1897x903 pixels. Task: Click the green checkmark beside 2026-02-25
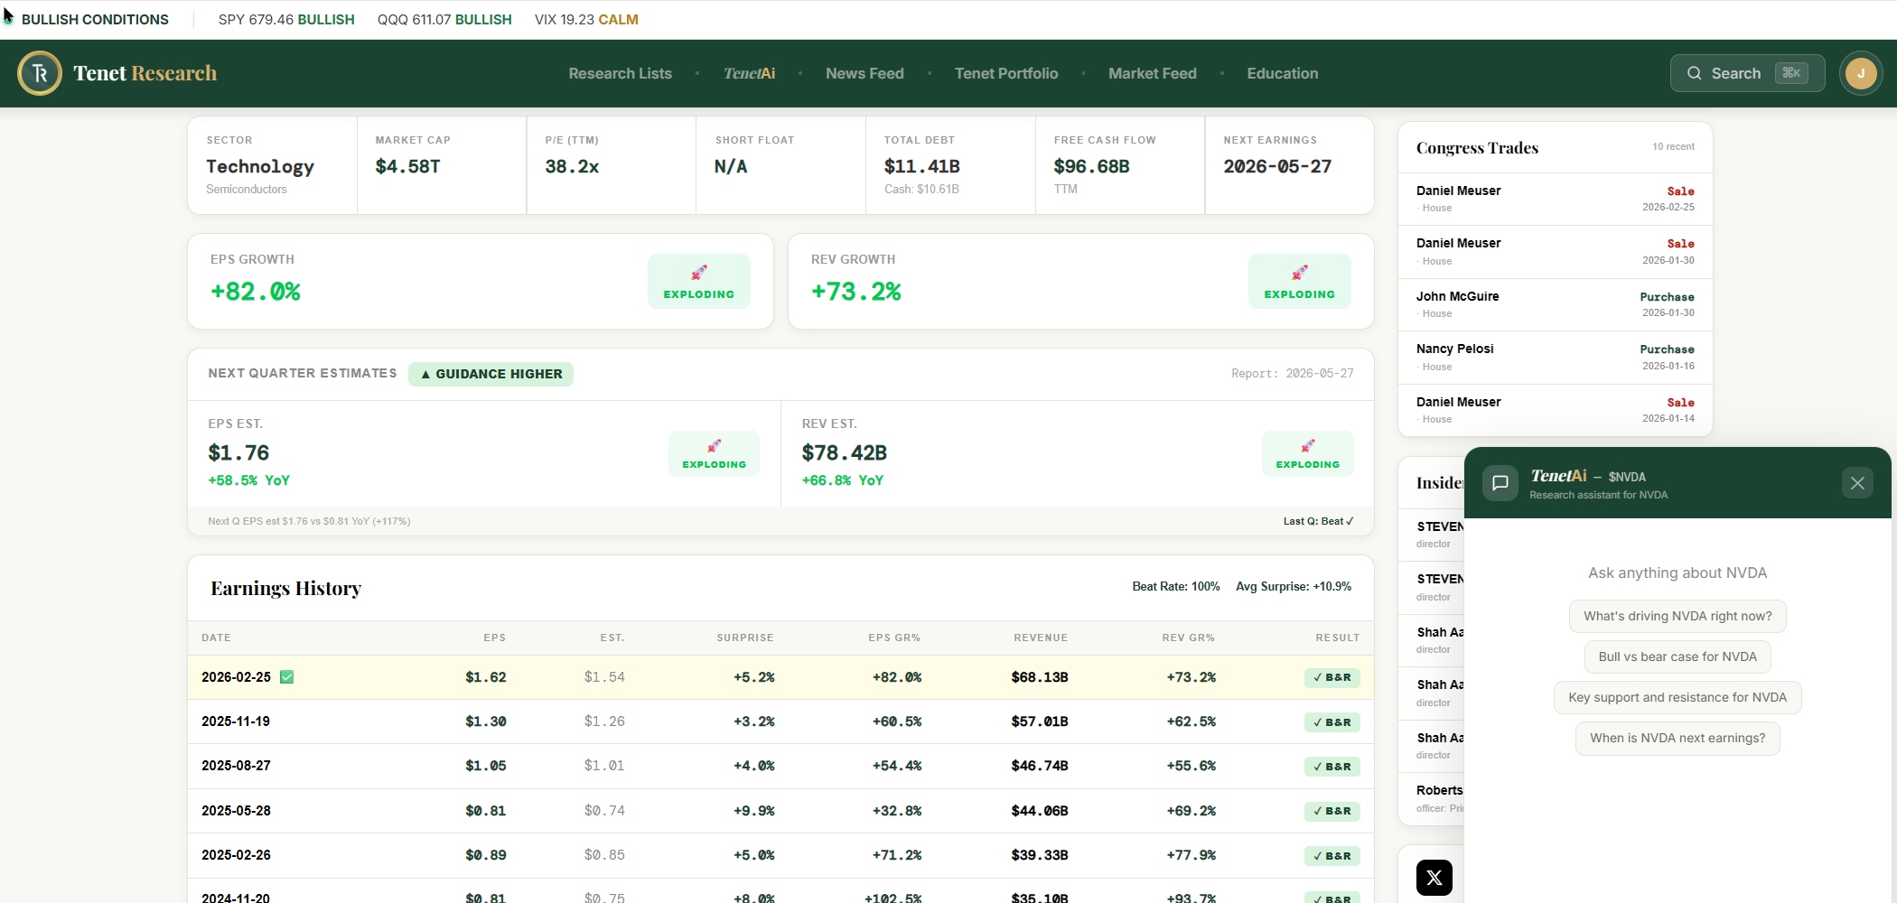coord(287,677)
